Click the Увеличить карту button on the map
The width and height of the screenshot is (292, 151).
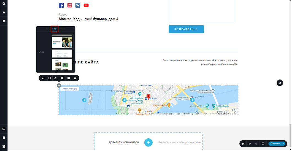[x=70, y=89]
